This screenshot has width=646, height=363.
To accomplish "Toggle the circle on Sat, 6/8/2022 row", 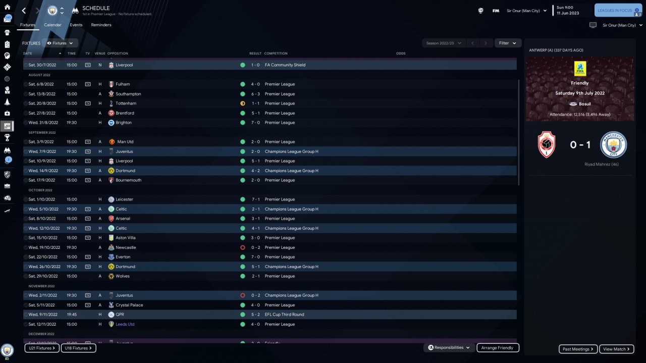I will [x=26, y=84].
